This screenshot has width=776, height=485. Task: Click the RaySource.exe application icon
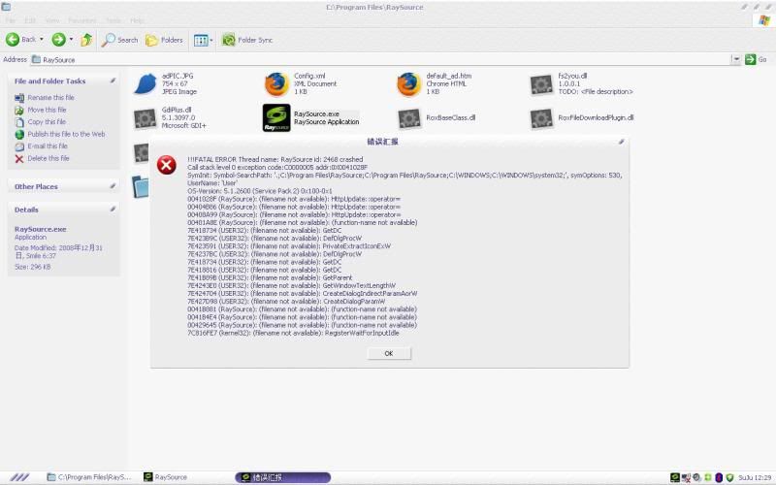(276, 118)
